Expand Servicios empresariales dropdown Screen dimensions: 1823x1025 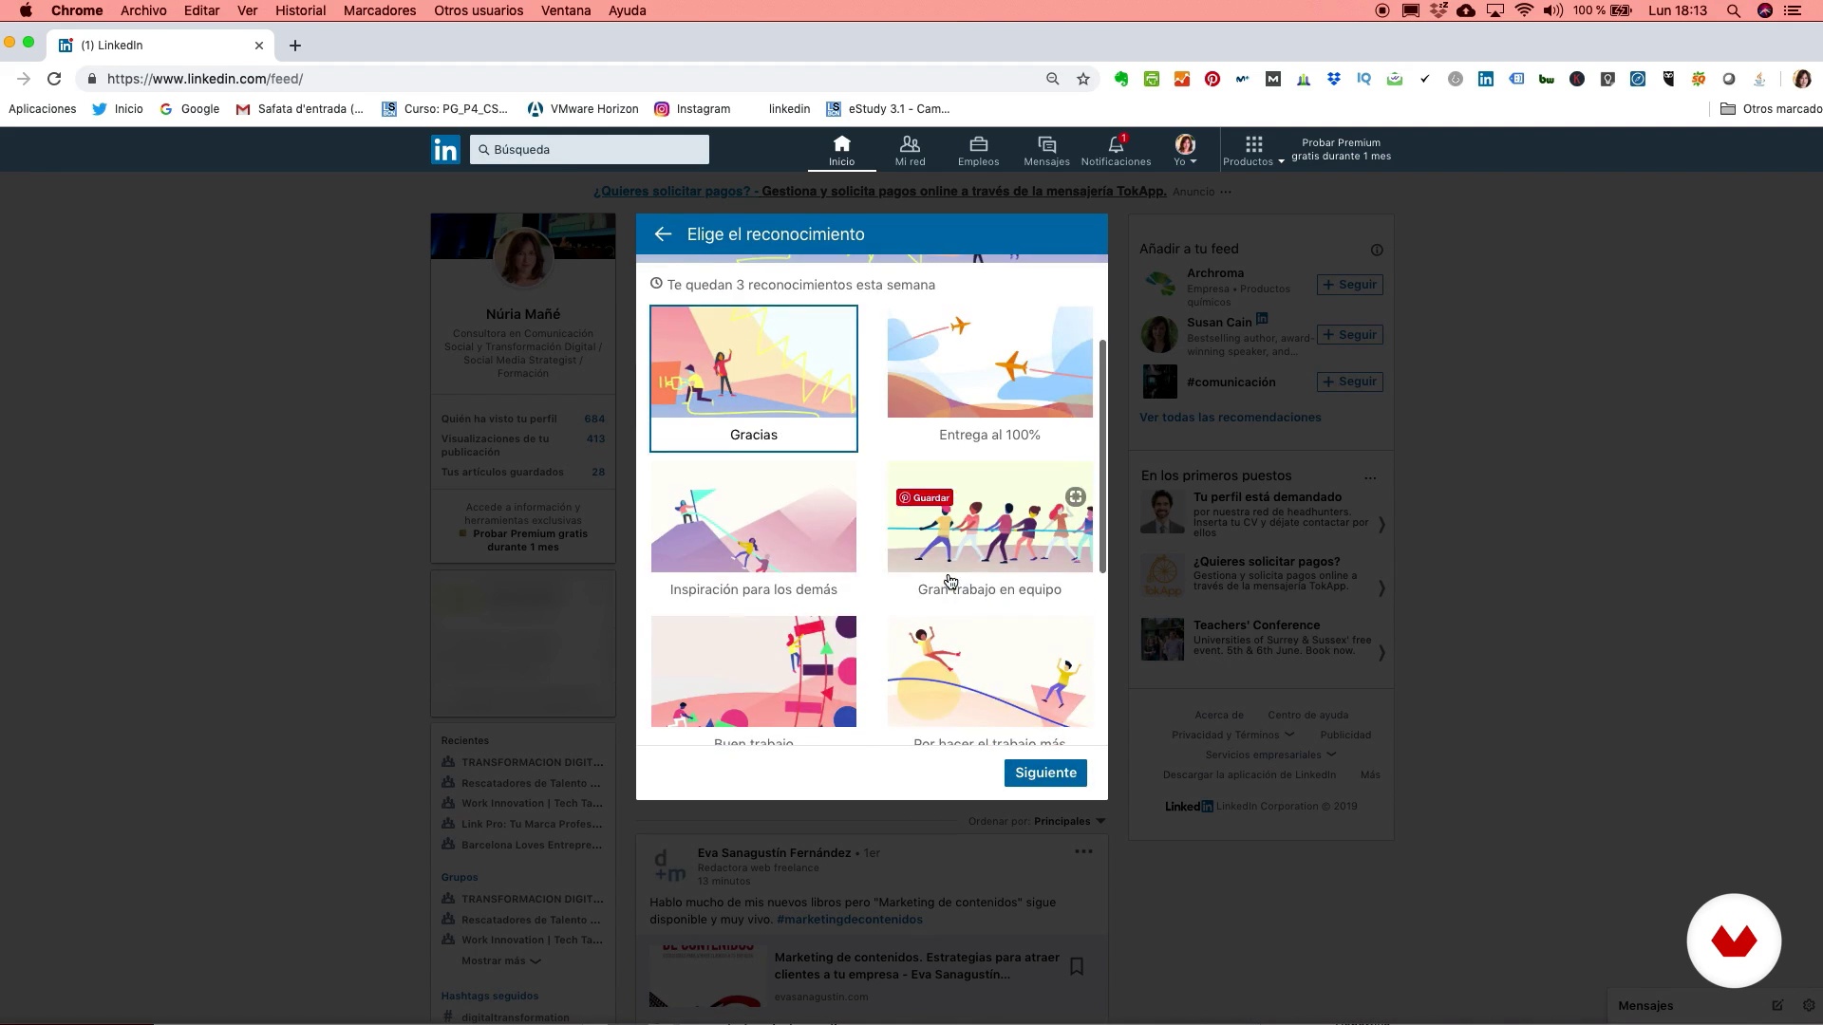pos(1270,755)
